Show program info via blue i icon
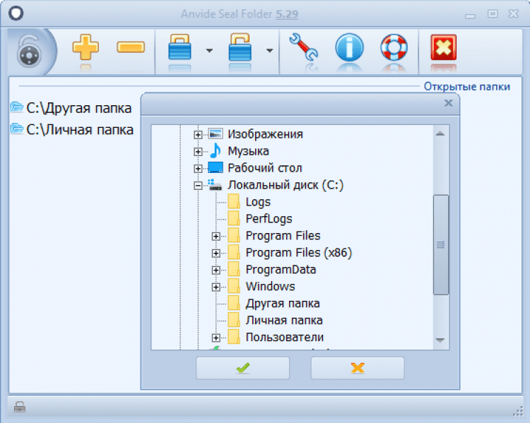 (350, 47)
